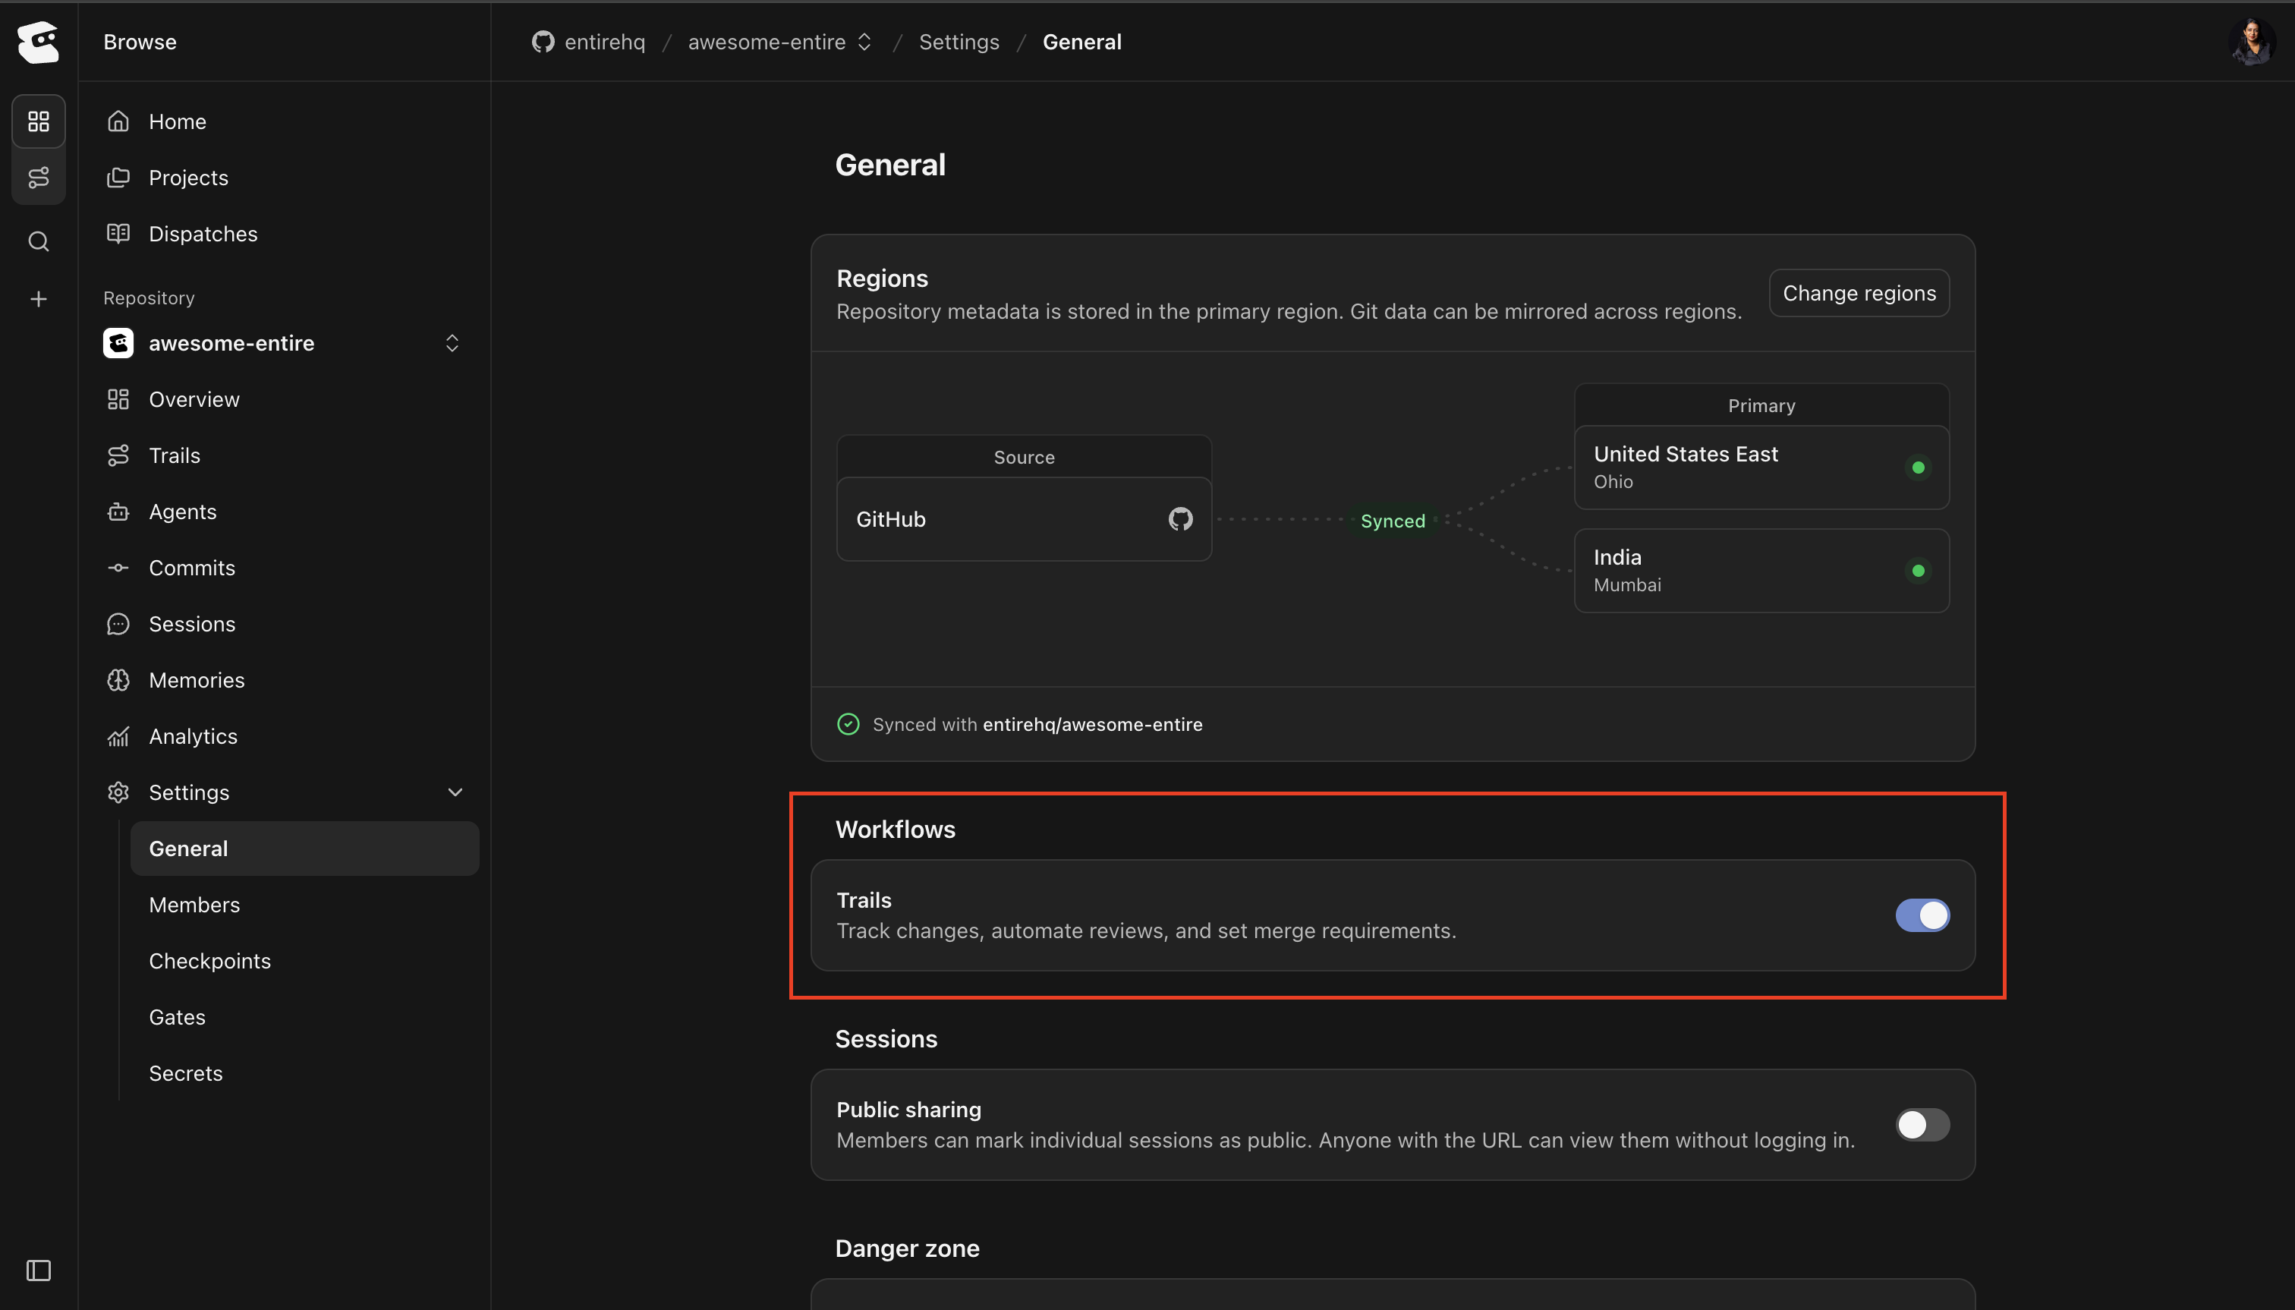Select the General settings item
Screen dimensions: 2295x1310
coord(304,849)
